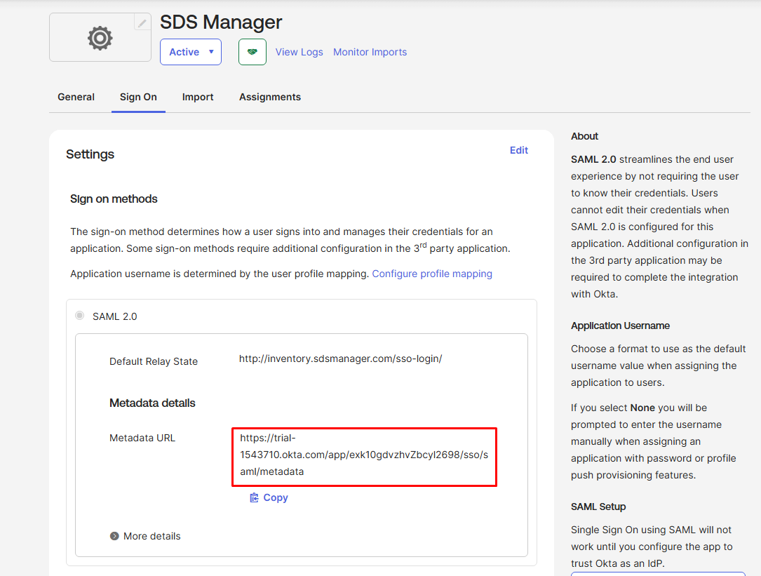This screenshot has height=576, width=761.
Task: Open the Active status dropdown
Action: pos(191,52)
